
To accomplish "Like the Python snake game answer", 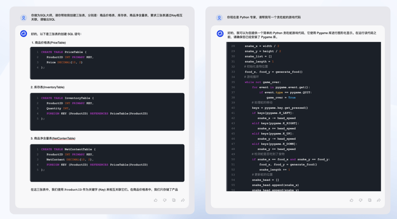I will click(x=351, y=200).
